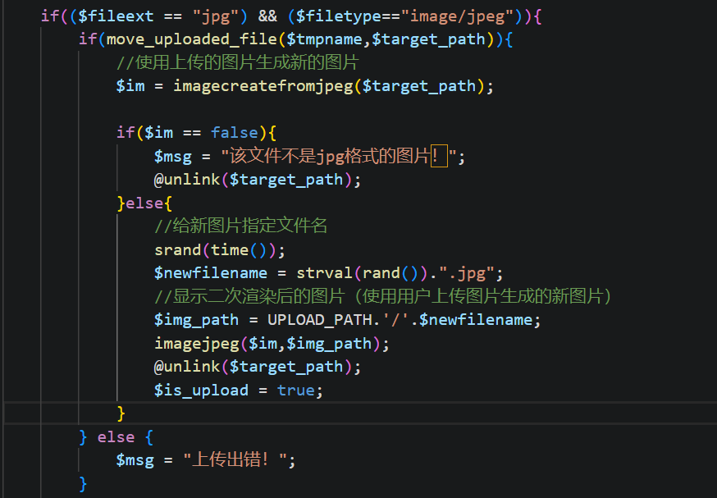Click the "上传出错！" string
The width and height of the screenshot is (717, 498).
[238, 460]
